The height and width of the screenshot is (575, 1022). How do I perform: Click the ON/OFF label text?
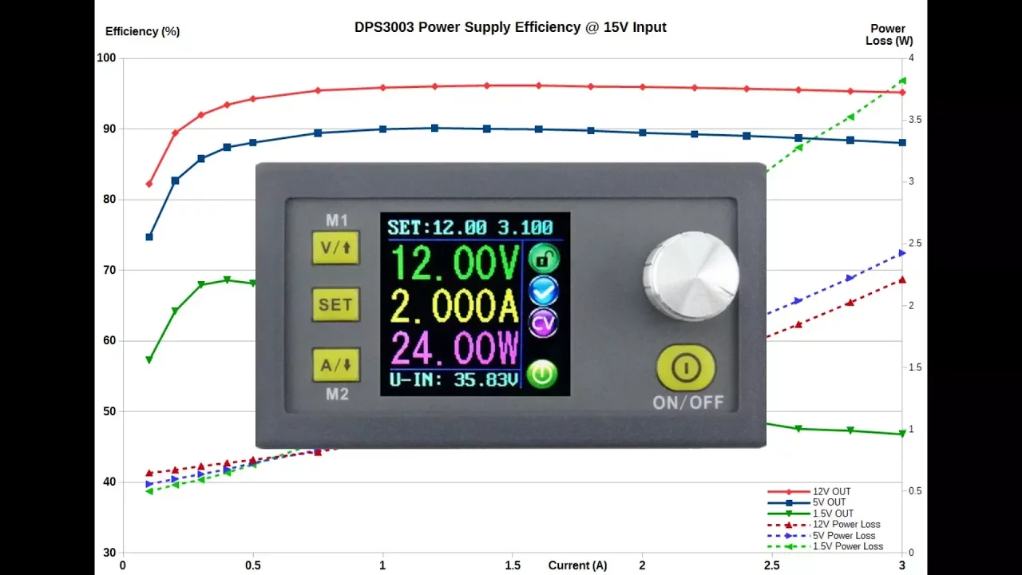point(688,402)
